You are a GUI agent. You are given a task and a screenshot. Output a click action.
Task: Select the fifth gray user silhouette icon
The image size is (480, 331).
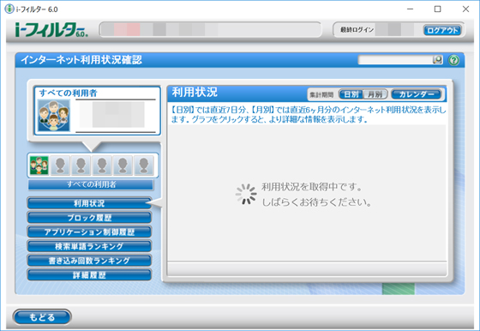coord(144,165)
